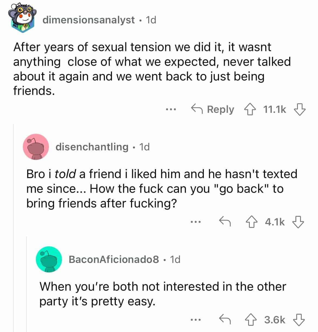Reply to dimensionsanalyst's comment
The image size is (318, 332).
coord(213,110)
